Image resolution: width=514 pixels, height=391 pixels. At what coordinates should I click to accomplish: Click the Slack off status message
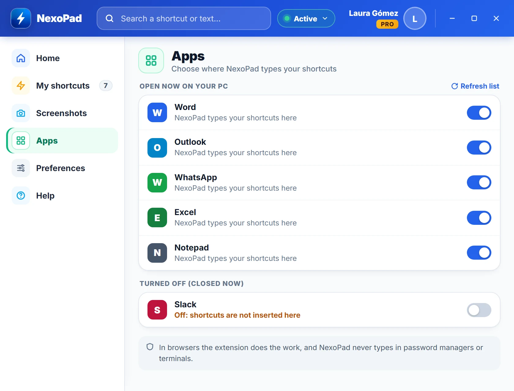click(237, 315)
